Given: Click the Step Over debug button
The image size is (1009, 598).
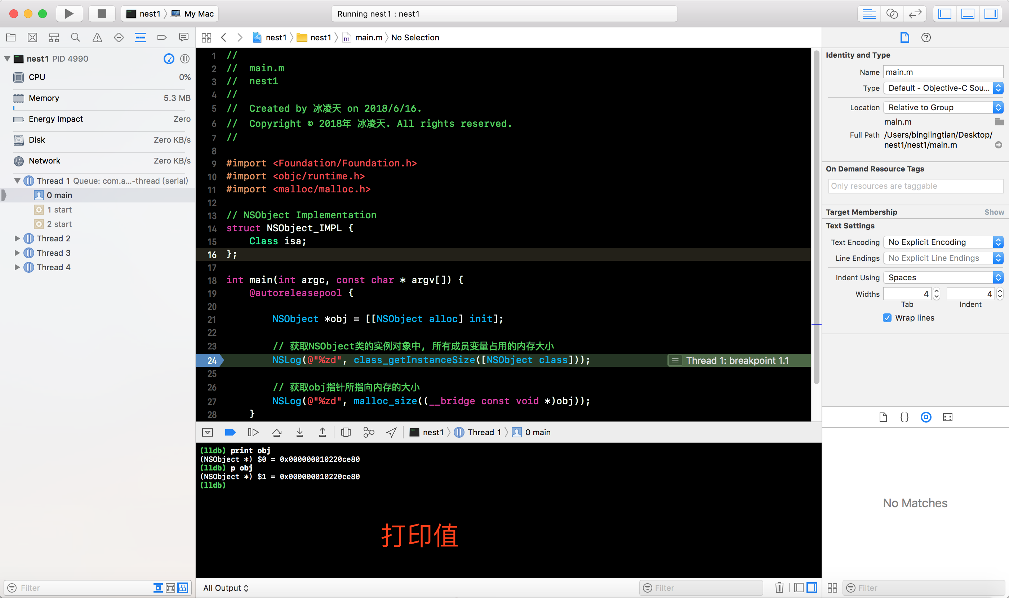Looking at the screenshot, I should point(276,432).
